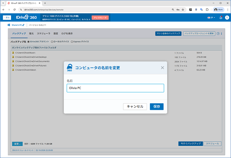Click the 戻る back button
This screenshot has width=231, height=158.
(7, 18)
